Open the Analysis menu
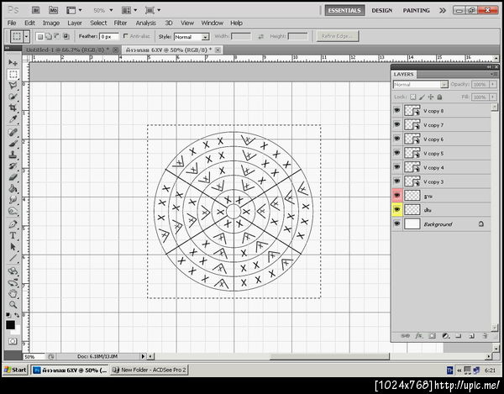The width and height of the screenshot is (504, 394). point(145,23)
